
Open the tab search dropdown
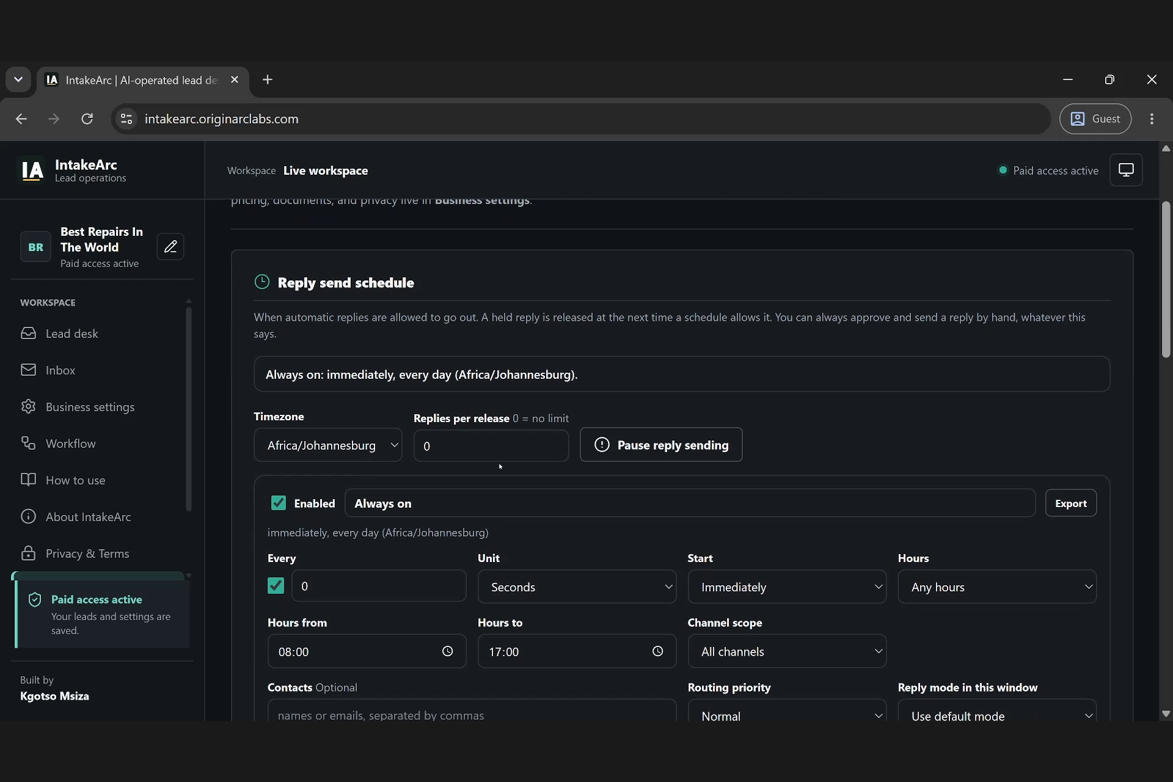[18, 80]
